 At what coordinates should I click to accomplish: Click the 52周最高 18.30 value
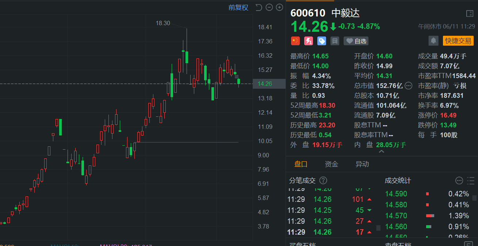click(x=327, y=105)
